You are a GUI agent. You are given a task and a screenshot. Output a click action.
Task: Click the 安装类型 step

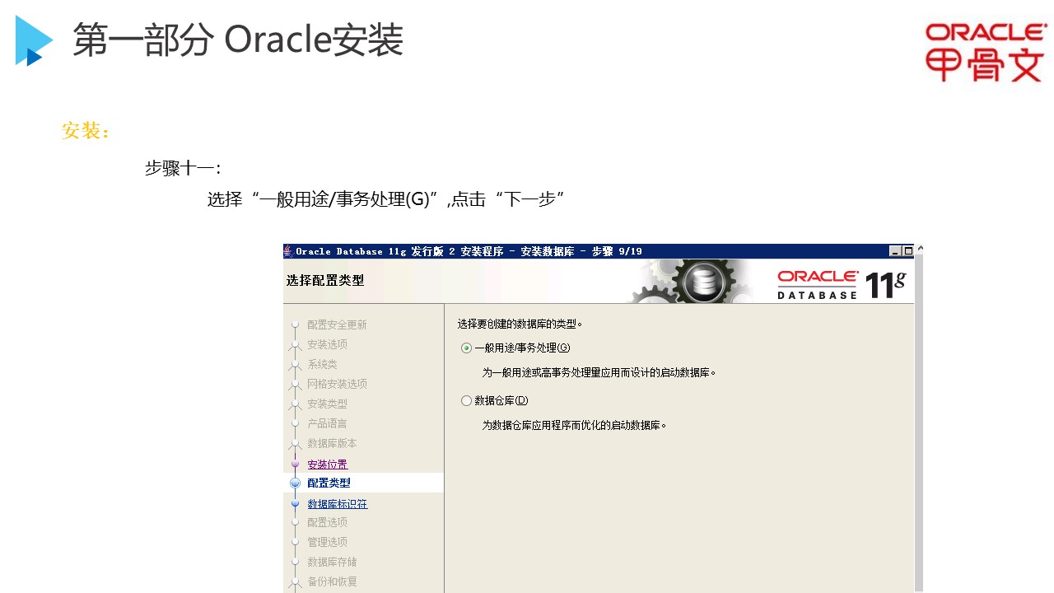[x=327, y=404]
